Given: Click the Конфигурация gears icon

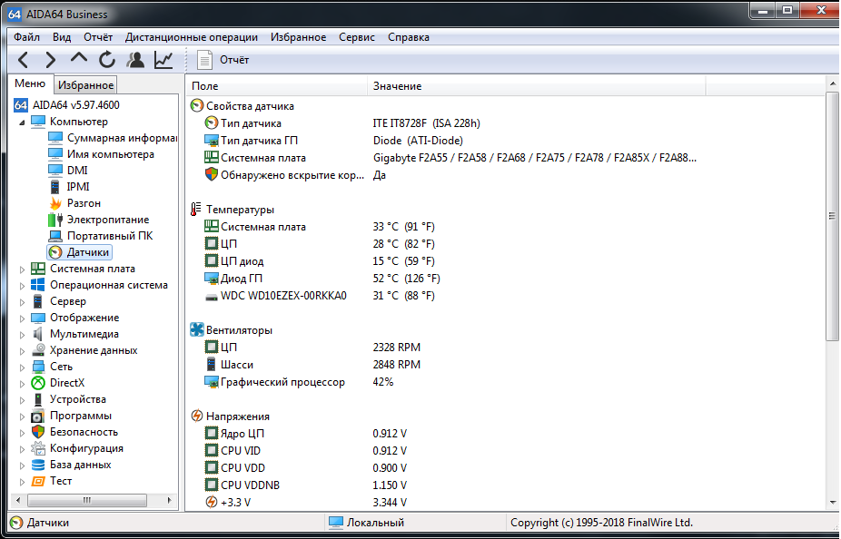Looking at the screenshot, I should 38,448.
